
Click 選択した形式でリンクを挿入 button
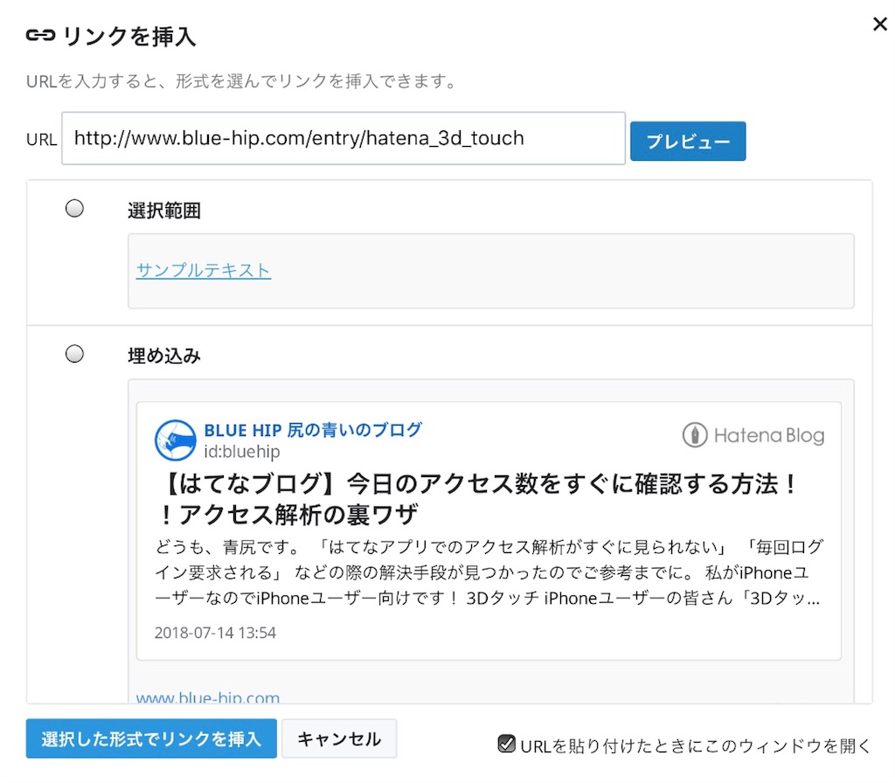(x=151, y=738)
